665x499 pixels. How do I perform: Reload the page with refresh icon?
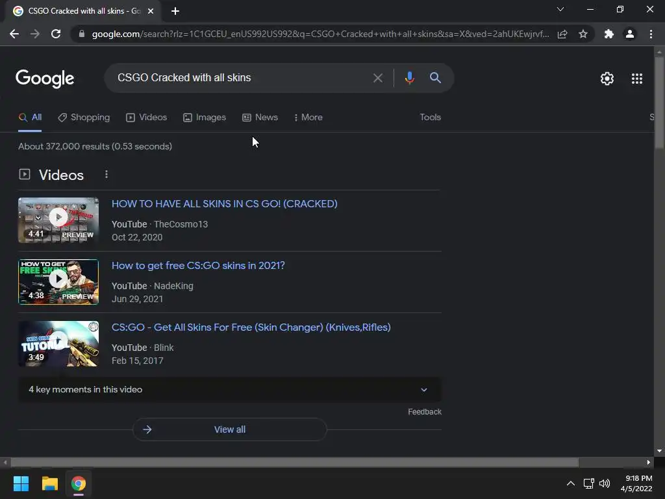(x=56, y=34)
